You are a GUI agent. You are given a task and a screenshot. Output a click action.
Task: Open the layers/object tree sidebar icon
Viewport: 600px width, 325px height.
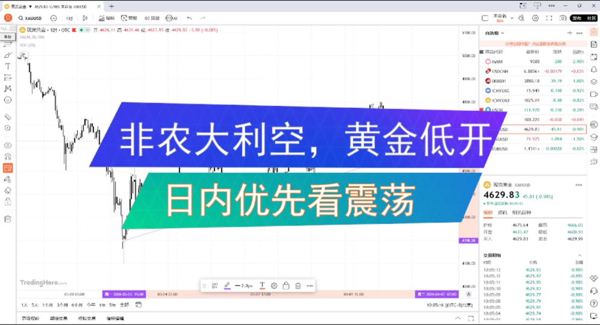593,82
